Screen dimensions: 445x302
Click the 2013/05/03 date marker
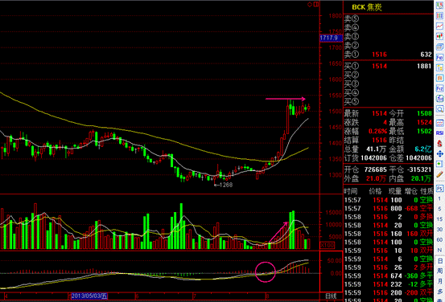[x=89, y=296]
